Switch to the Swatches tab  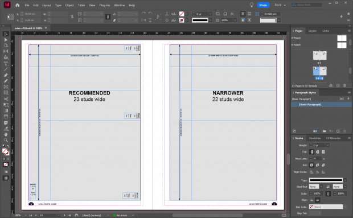[315, 138]
